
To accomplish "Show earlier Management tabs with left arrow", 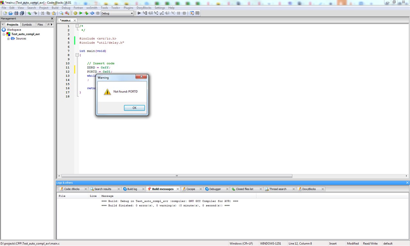I will coord(2,24).
